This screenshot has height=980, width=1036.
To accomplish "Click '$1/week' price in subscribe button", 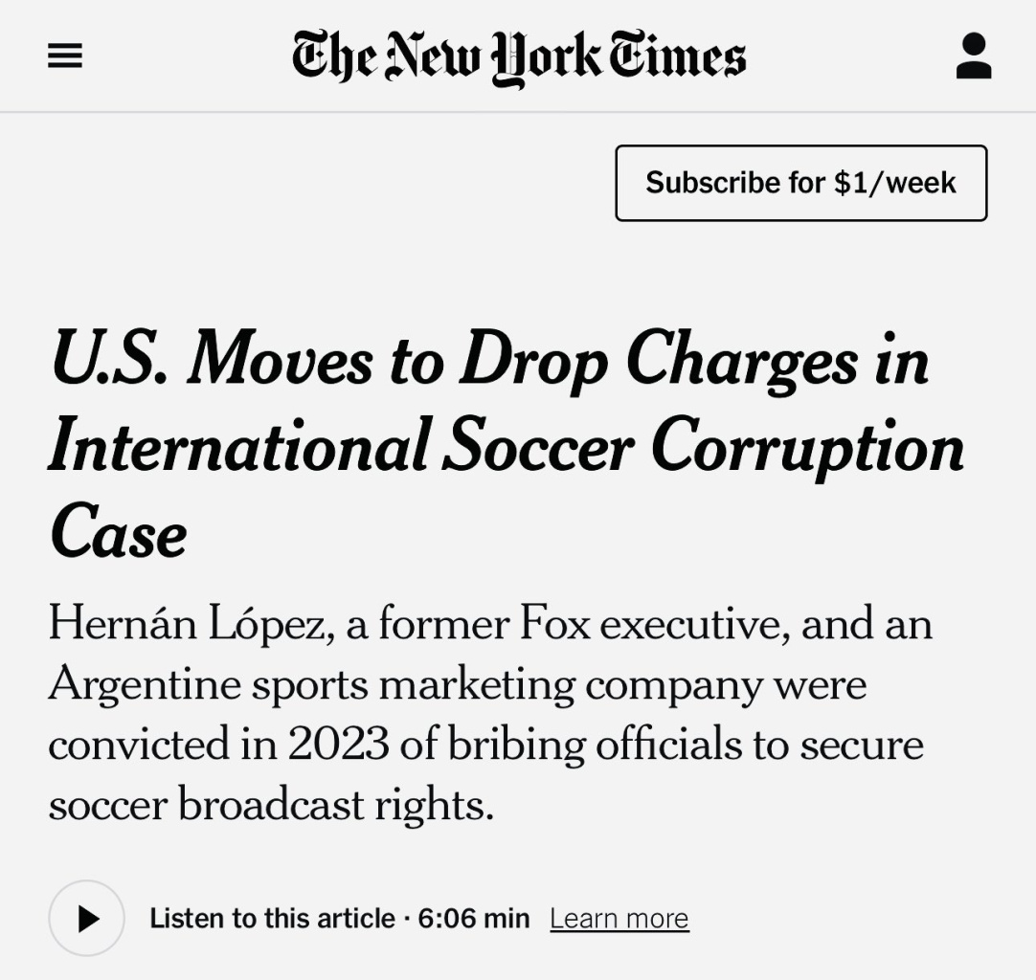I will coord(894,183).
